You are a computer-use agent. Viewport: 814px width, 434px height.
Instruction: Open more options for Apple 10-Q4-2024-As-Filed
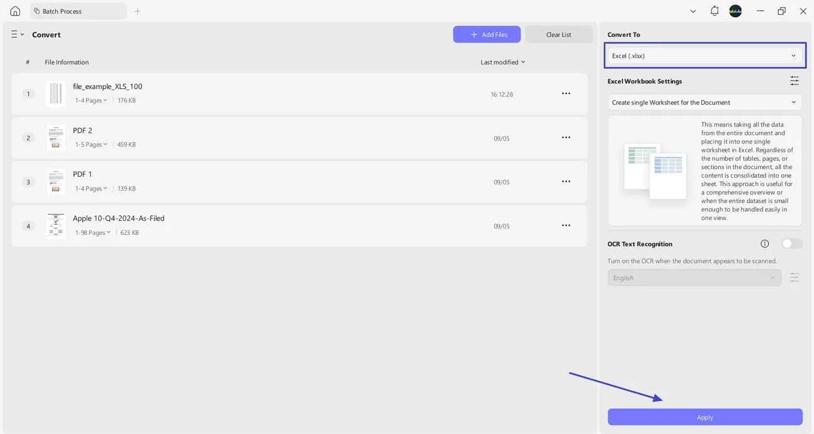[565, 225]
